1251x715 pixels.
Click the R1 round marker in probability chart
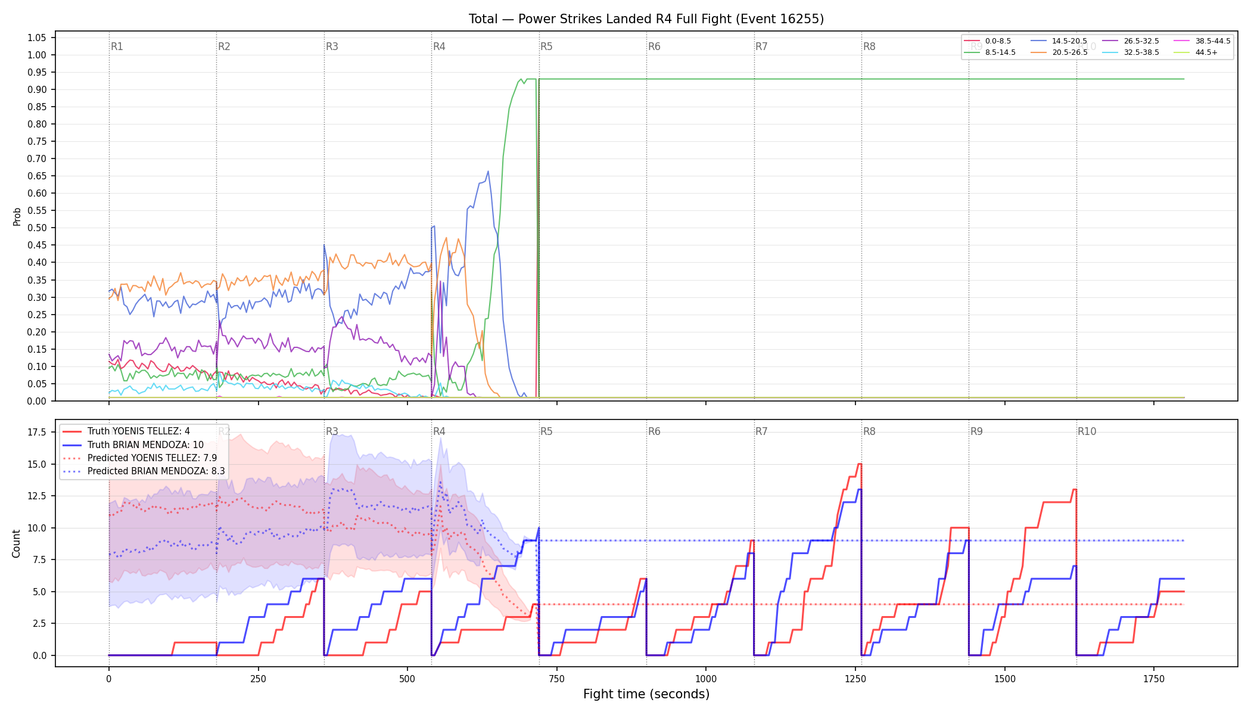117,46
